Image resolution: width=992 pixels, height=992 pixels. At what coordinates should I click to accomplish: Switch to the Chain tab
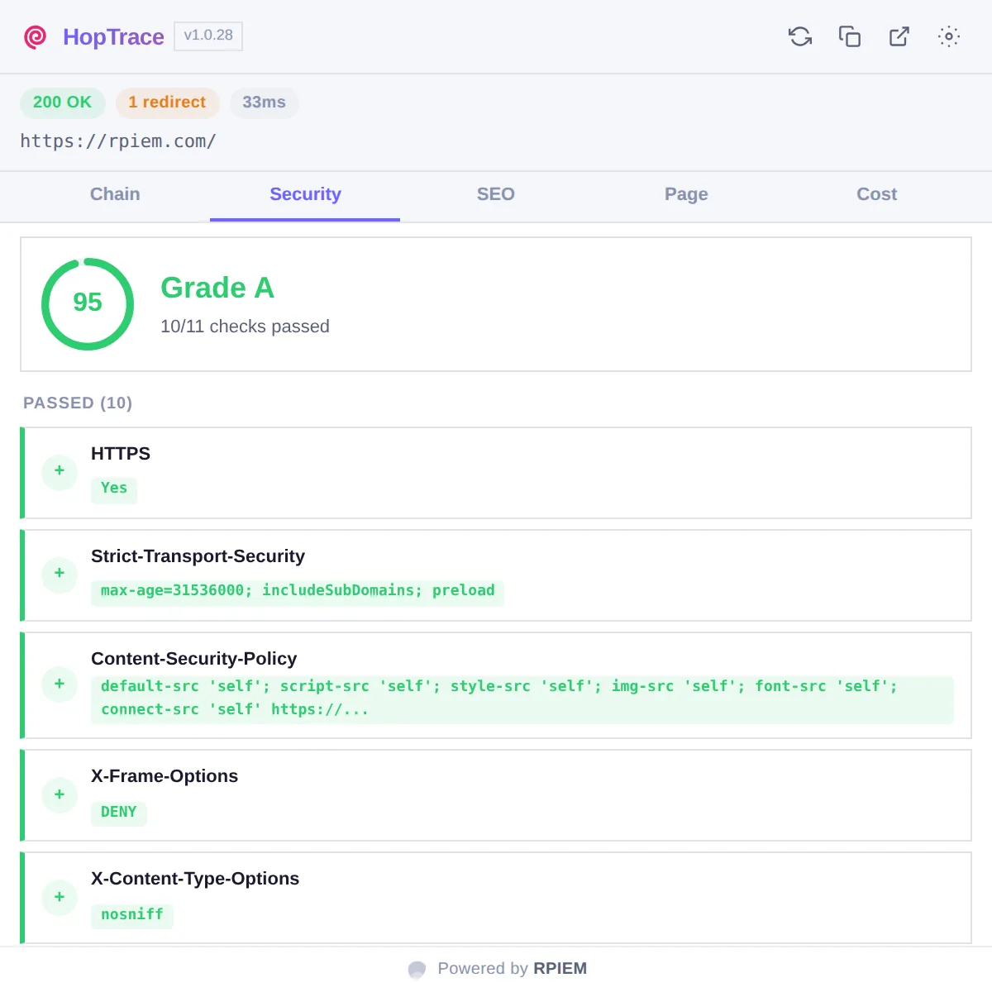(x=115, y=195)
